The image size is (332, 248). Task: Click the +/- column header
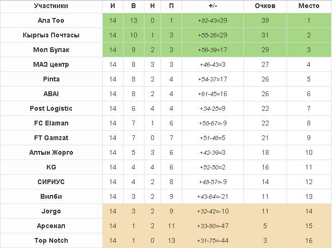[213, 6]
